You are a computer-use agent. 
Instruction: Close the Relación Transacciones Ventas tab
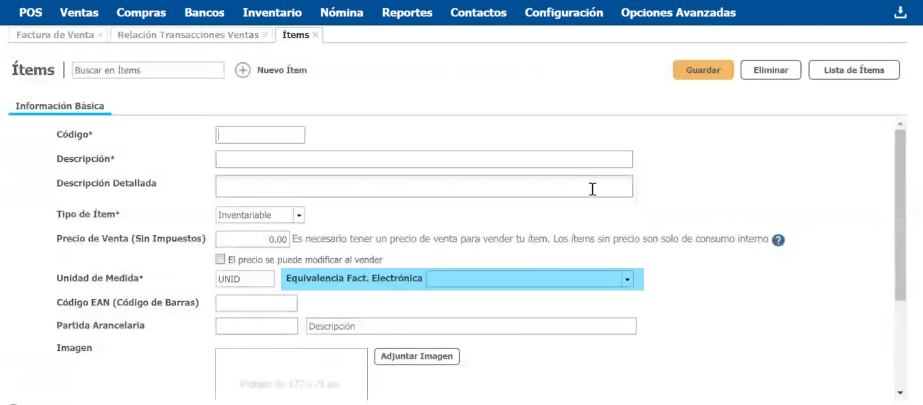pyautogui.click(x=265, y=35)
